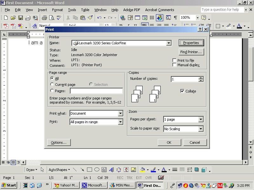Screen dimensions: 254x190
Task: Select the Oval tool in the Drawing toolbar
Action: point(97,170)
